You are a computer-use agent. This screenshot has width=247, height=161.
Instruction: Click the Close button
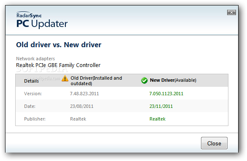tap(214, 143)
